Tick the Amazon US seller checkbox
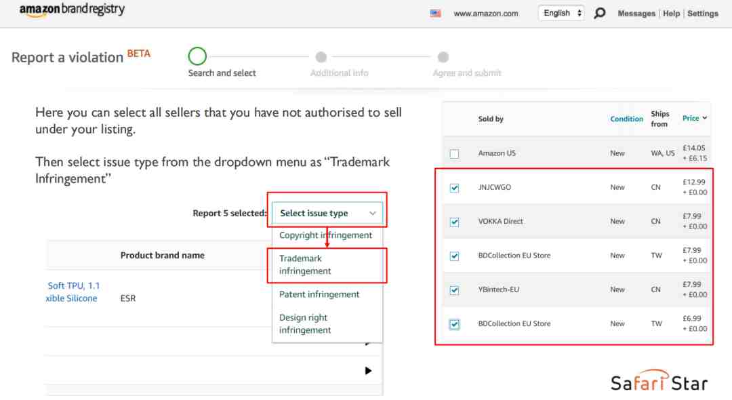Screen dimensions: 732x400 tap(454, 153)
